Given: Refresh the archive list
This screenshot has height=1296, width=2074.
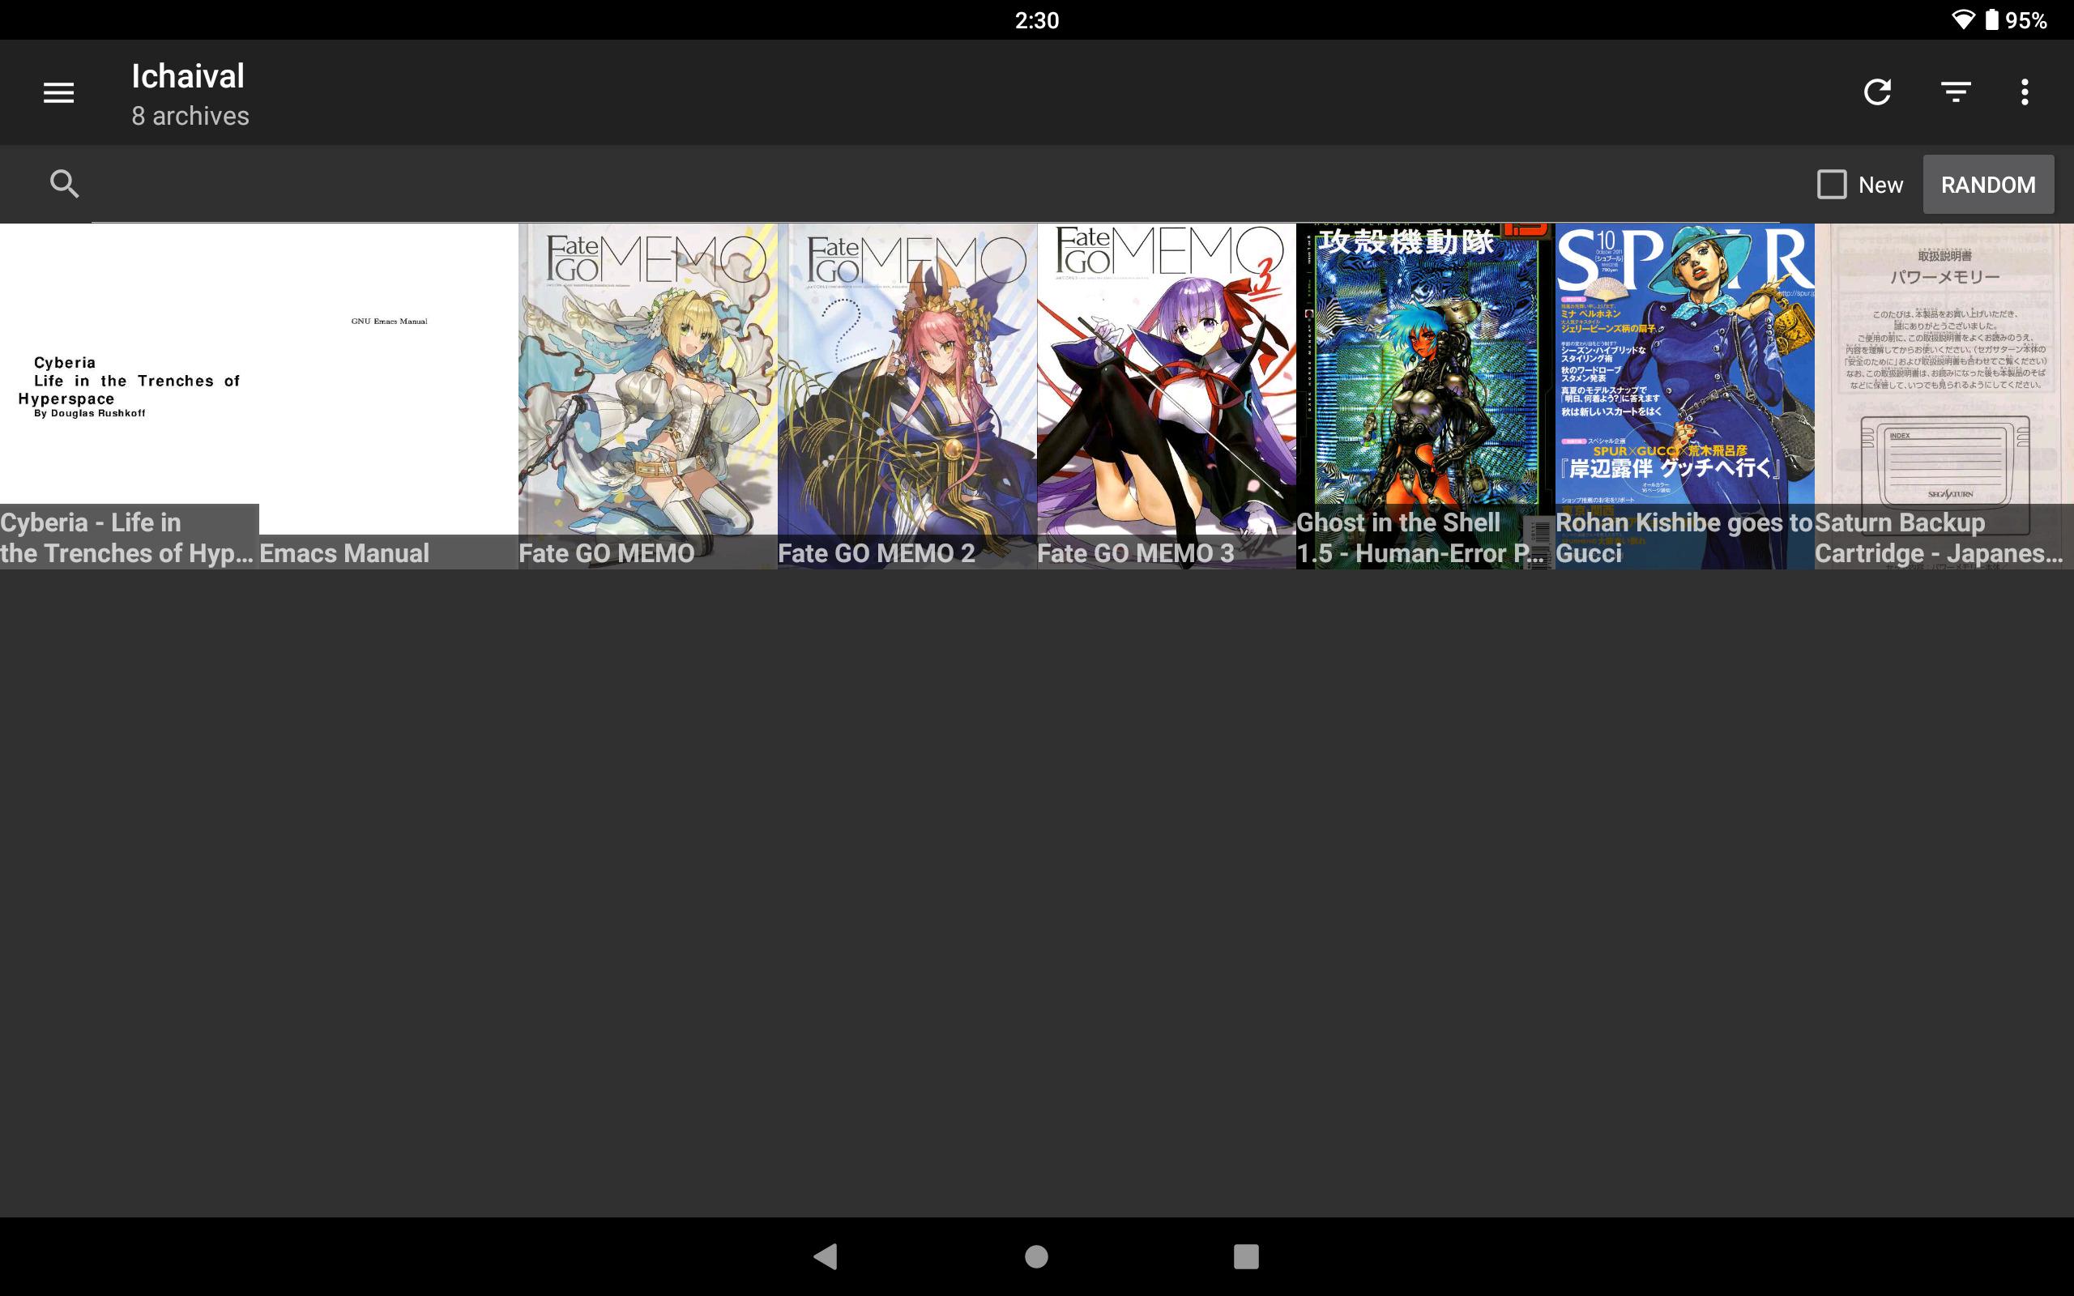Looking at the screenshot, I should [x=1877, y=92].
